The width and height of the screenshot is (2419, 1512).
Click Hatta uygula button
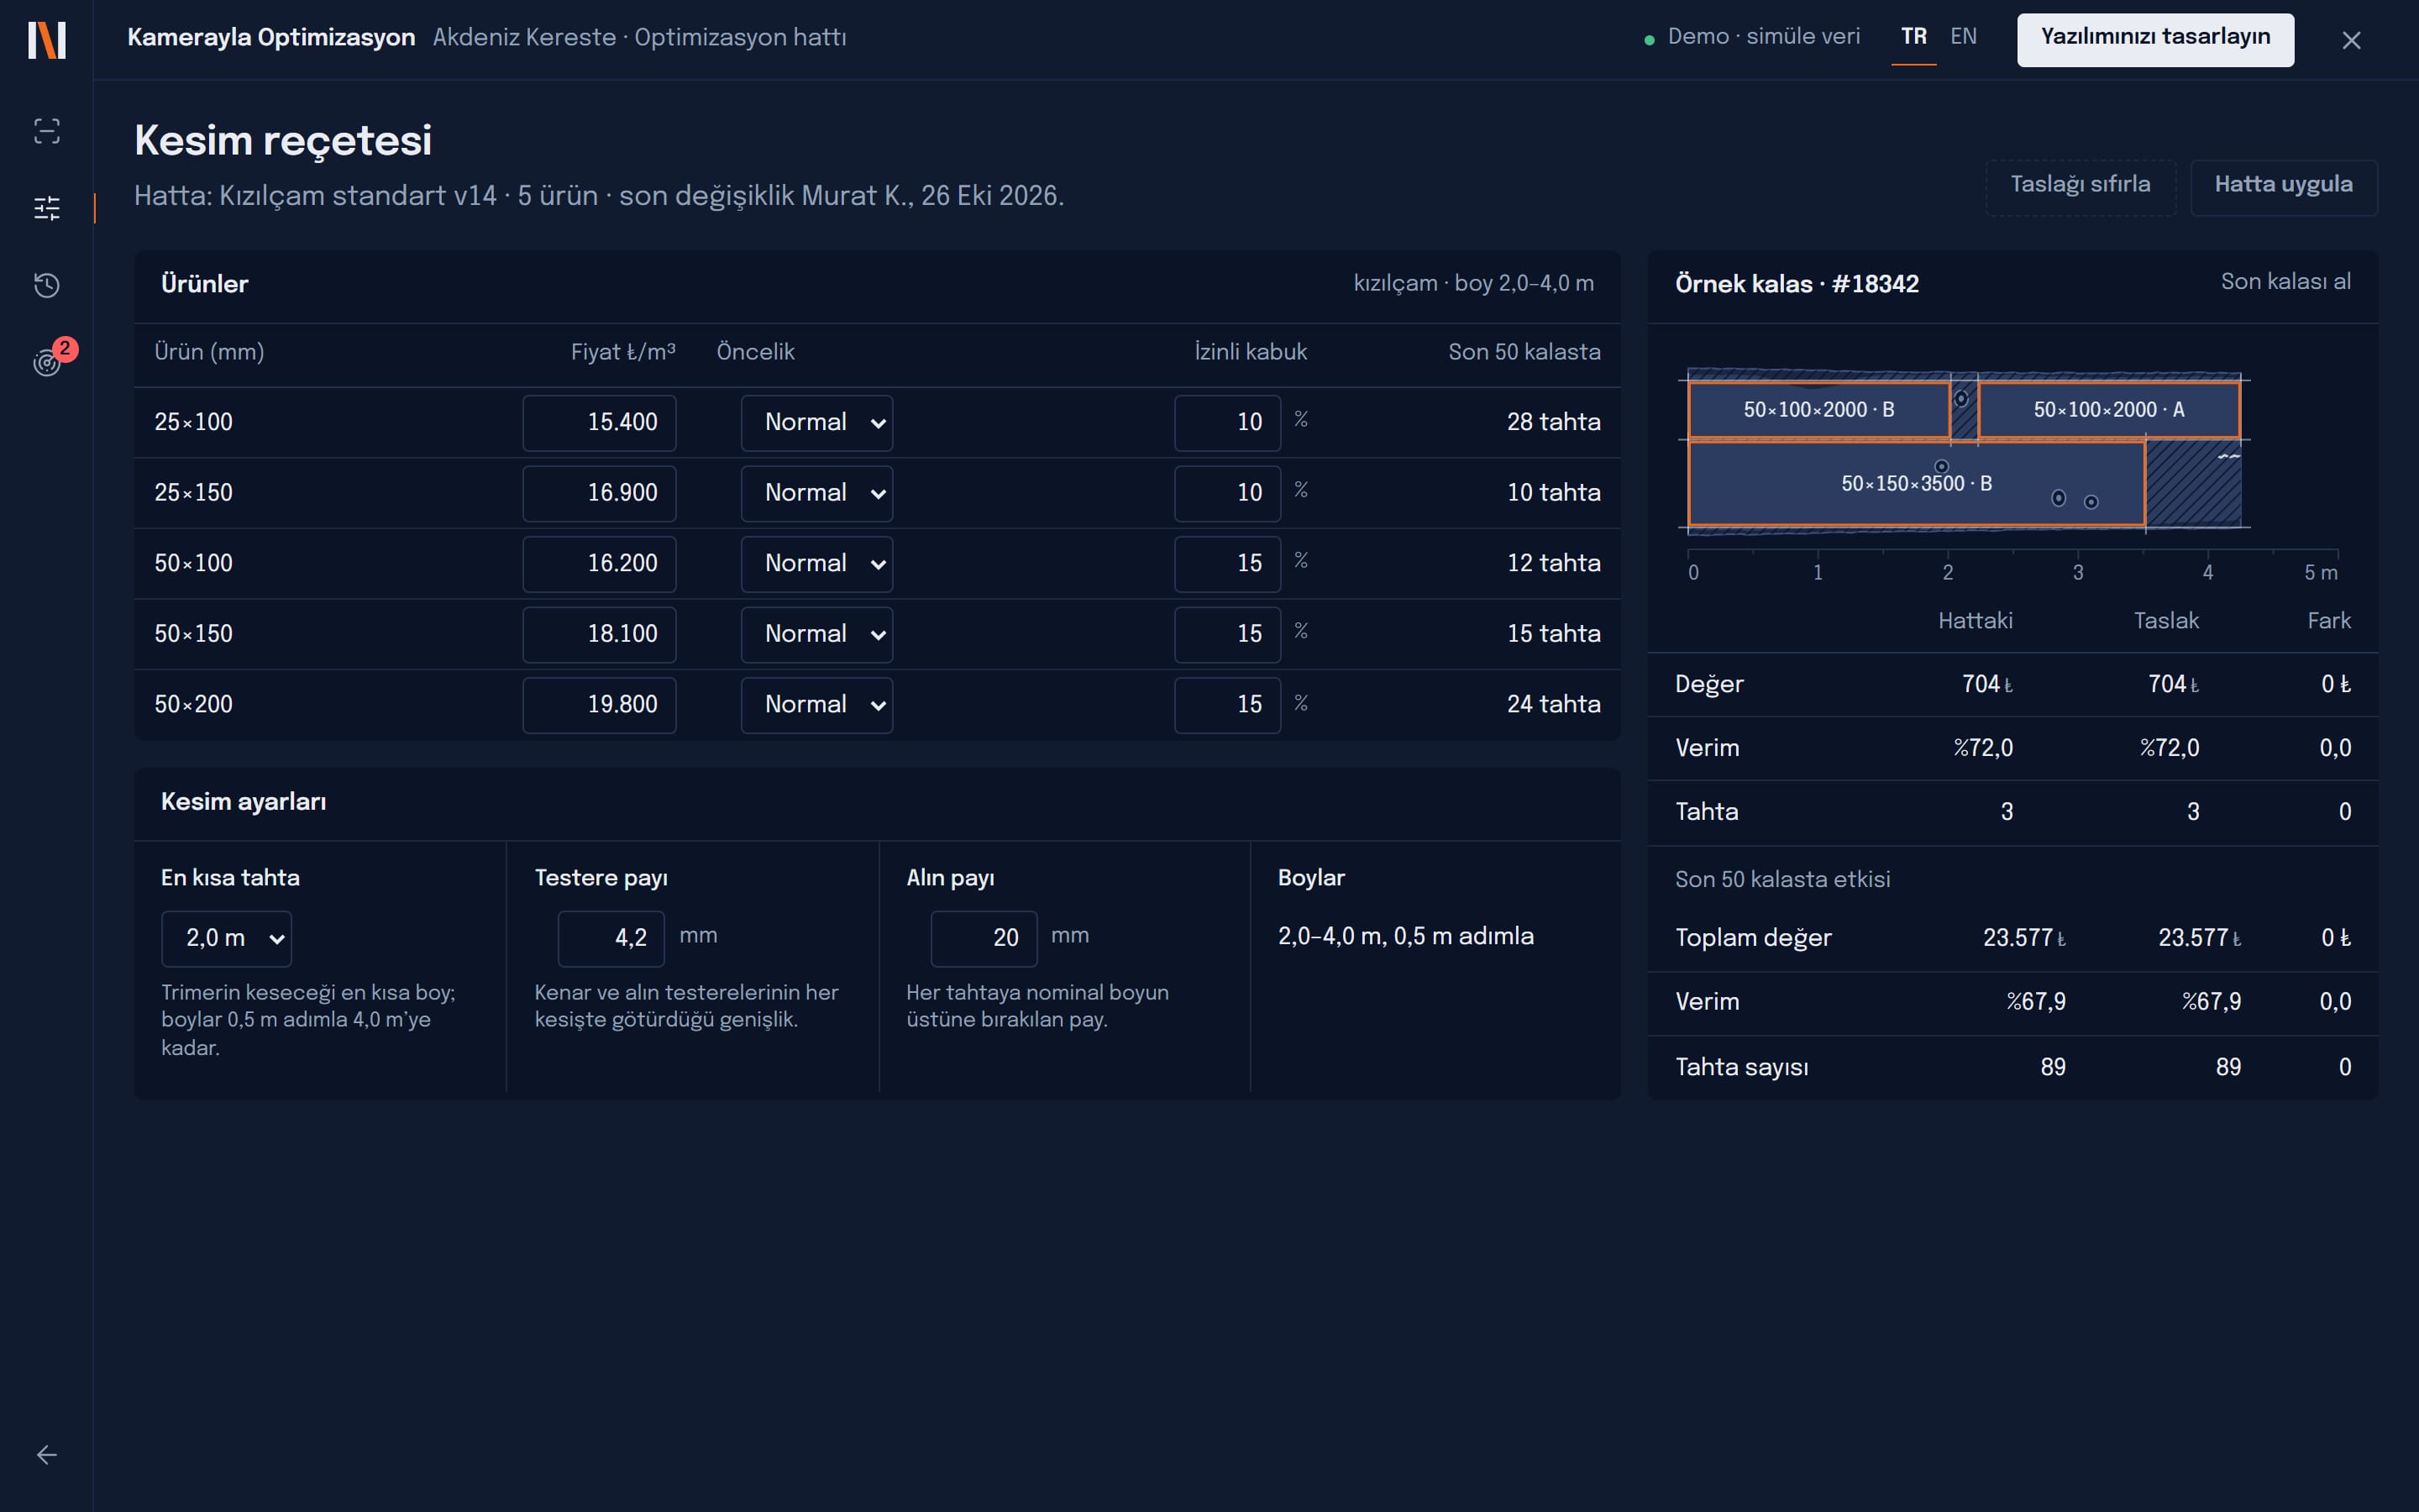[2283, 187]
